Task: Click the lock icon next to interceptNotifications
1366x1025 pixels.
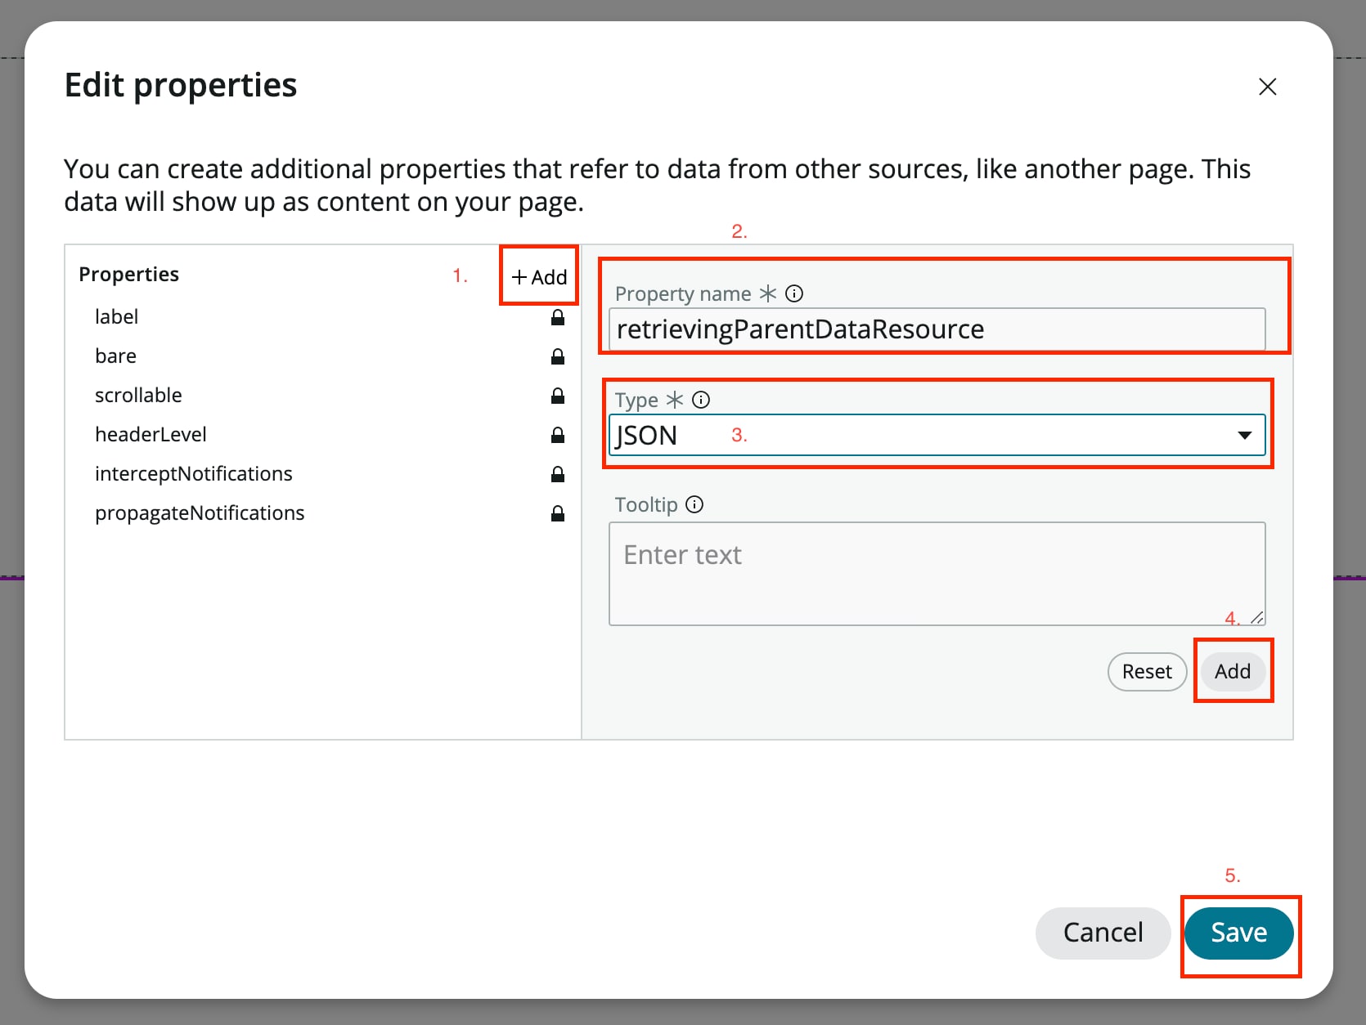Action: [x=557, y=474]
